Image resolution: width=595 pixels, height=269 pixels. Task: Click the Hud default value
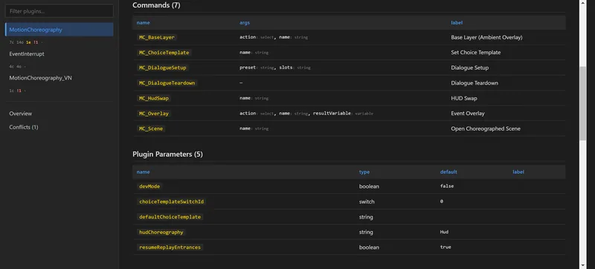pos(444,232)
